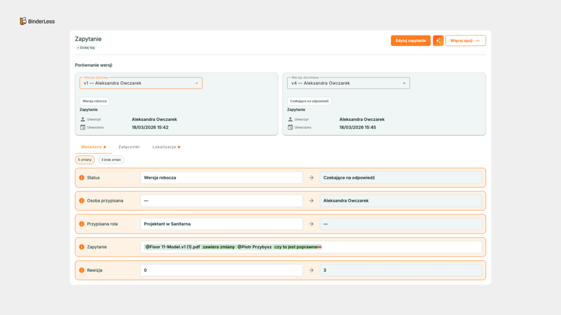561x315 pixels.
Task: Click the info icon in Rewizja row
Action: [x=82, y=270]
